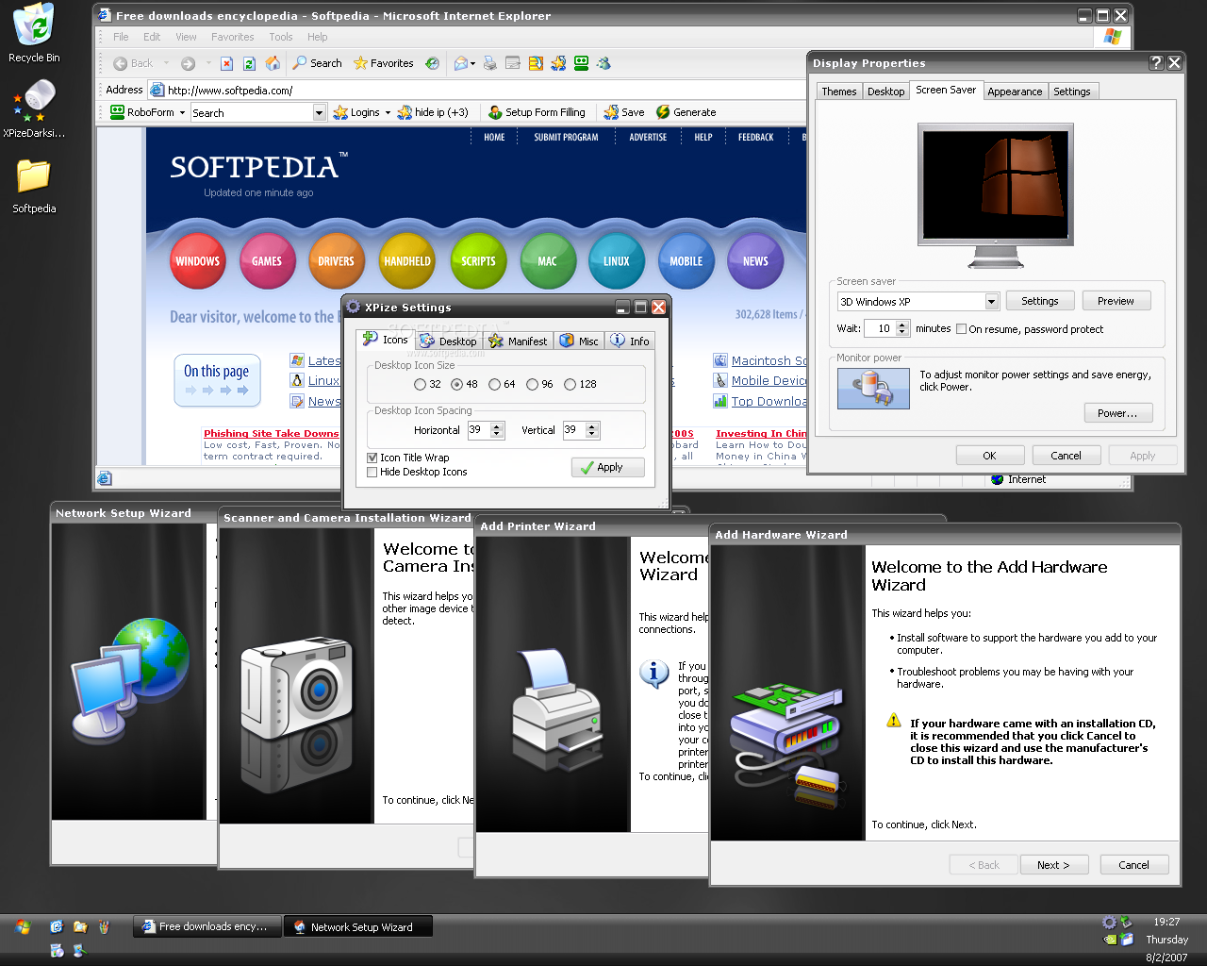The height and width of the screenshot is (966, 1207).
Task: Click the hide ip (+3) passcard
Action: coord(433,112)
